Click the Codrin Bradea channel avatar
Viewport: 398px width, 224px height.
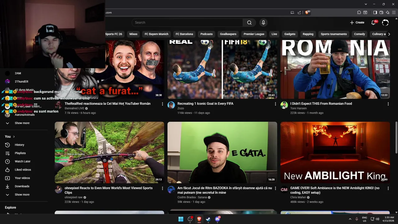tap(171, 189)
